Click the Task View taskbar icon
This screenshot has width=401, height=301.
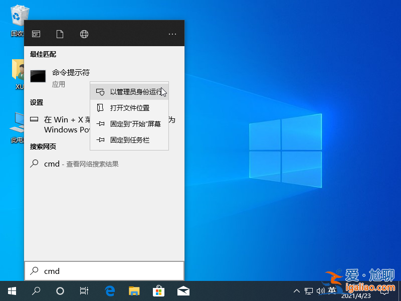83,290
